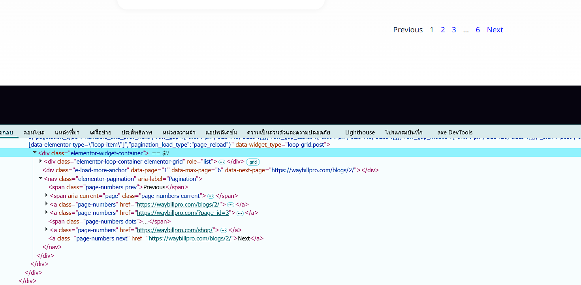Click ellipsis badge in the aria-current span
Image resolution: width=581 pixels, height=285 pixels.
pos(211,196)
